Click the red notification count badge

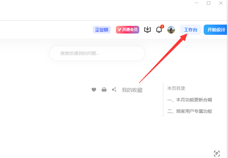(x=162, y=26)
